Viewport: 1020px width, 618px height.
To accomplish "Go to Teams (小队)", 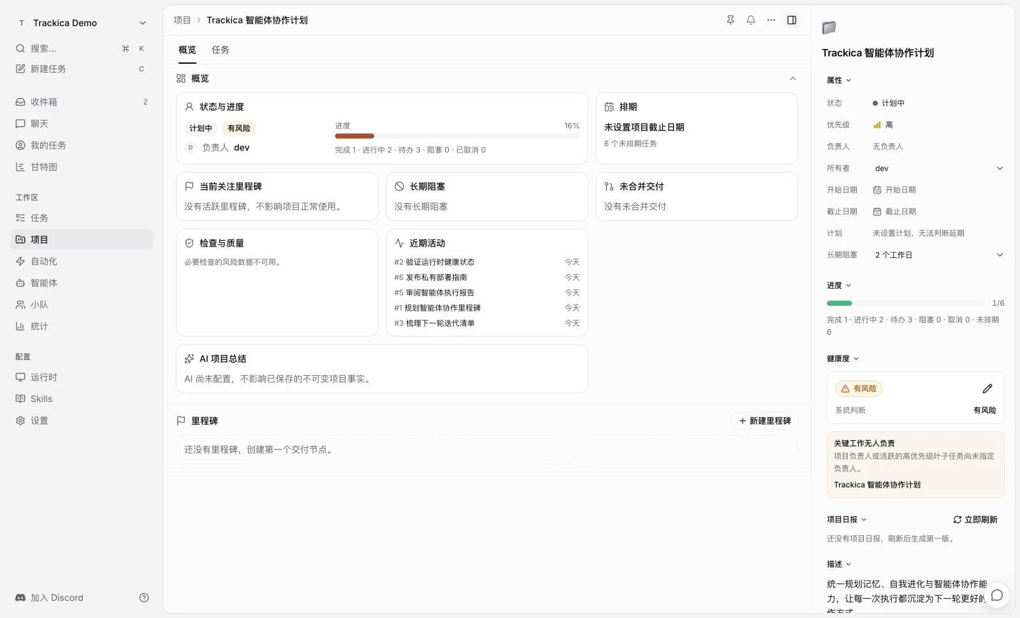I will click(81, 305).
